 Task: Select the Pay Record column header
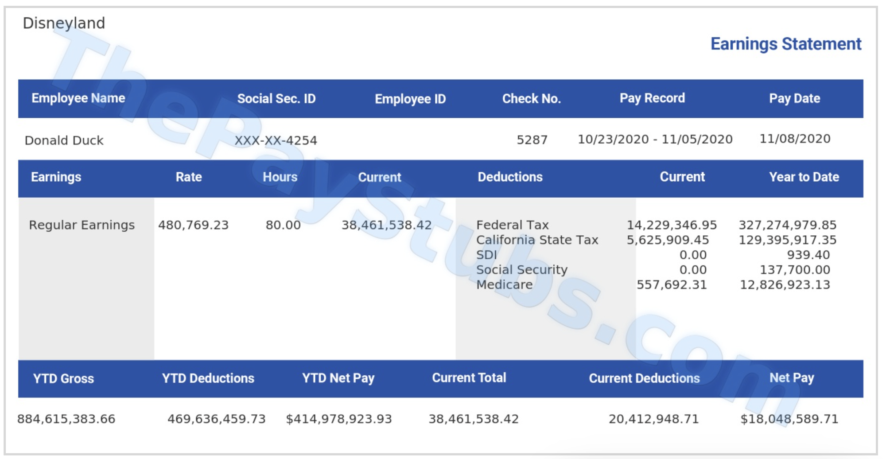point(652,98)
